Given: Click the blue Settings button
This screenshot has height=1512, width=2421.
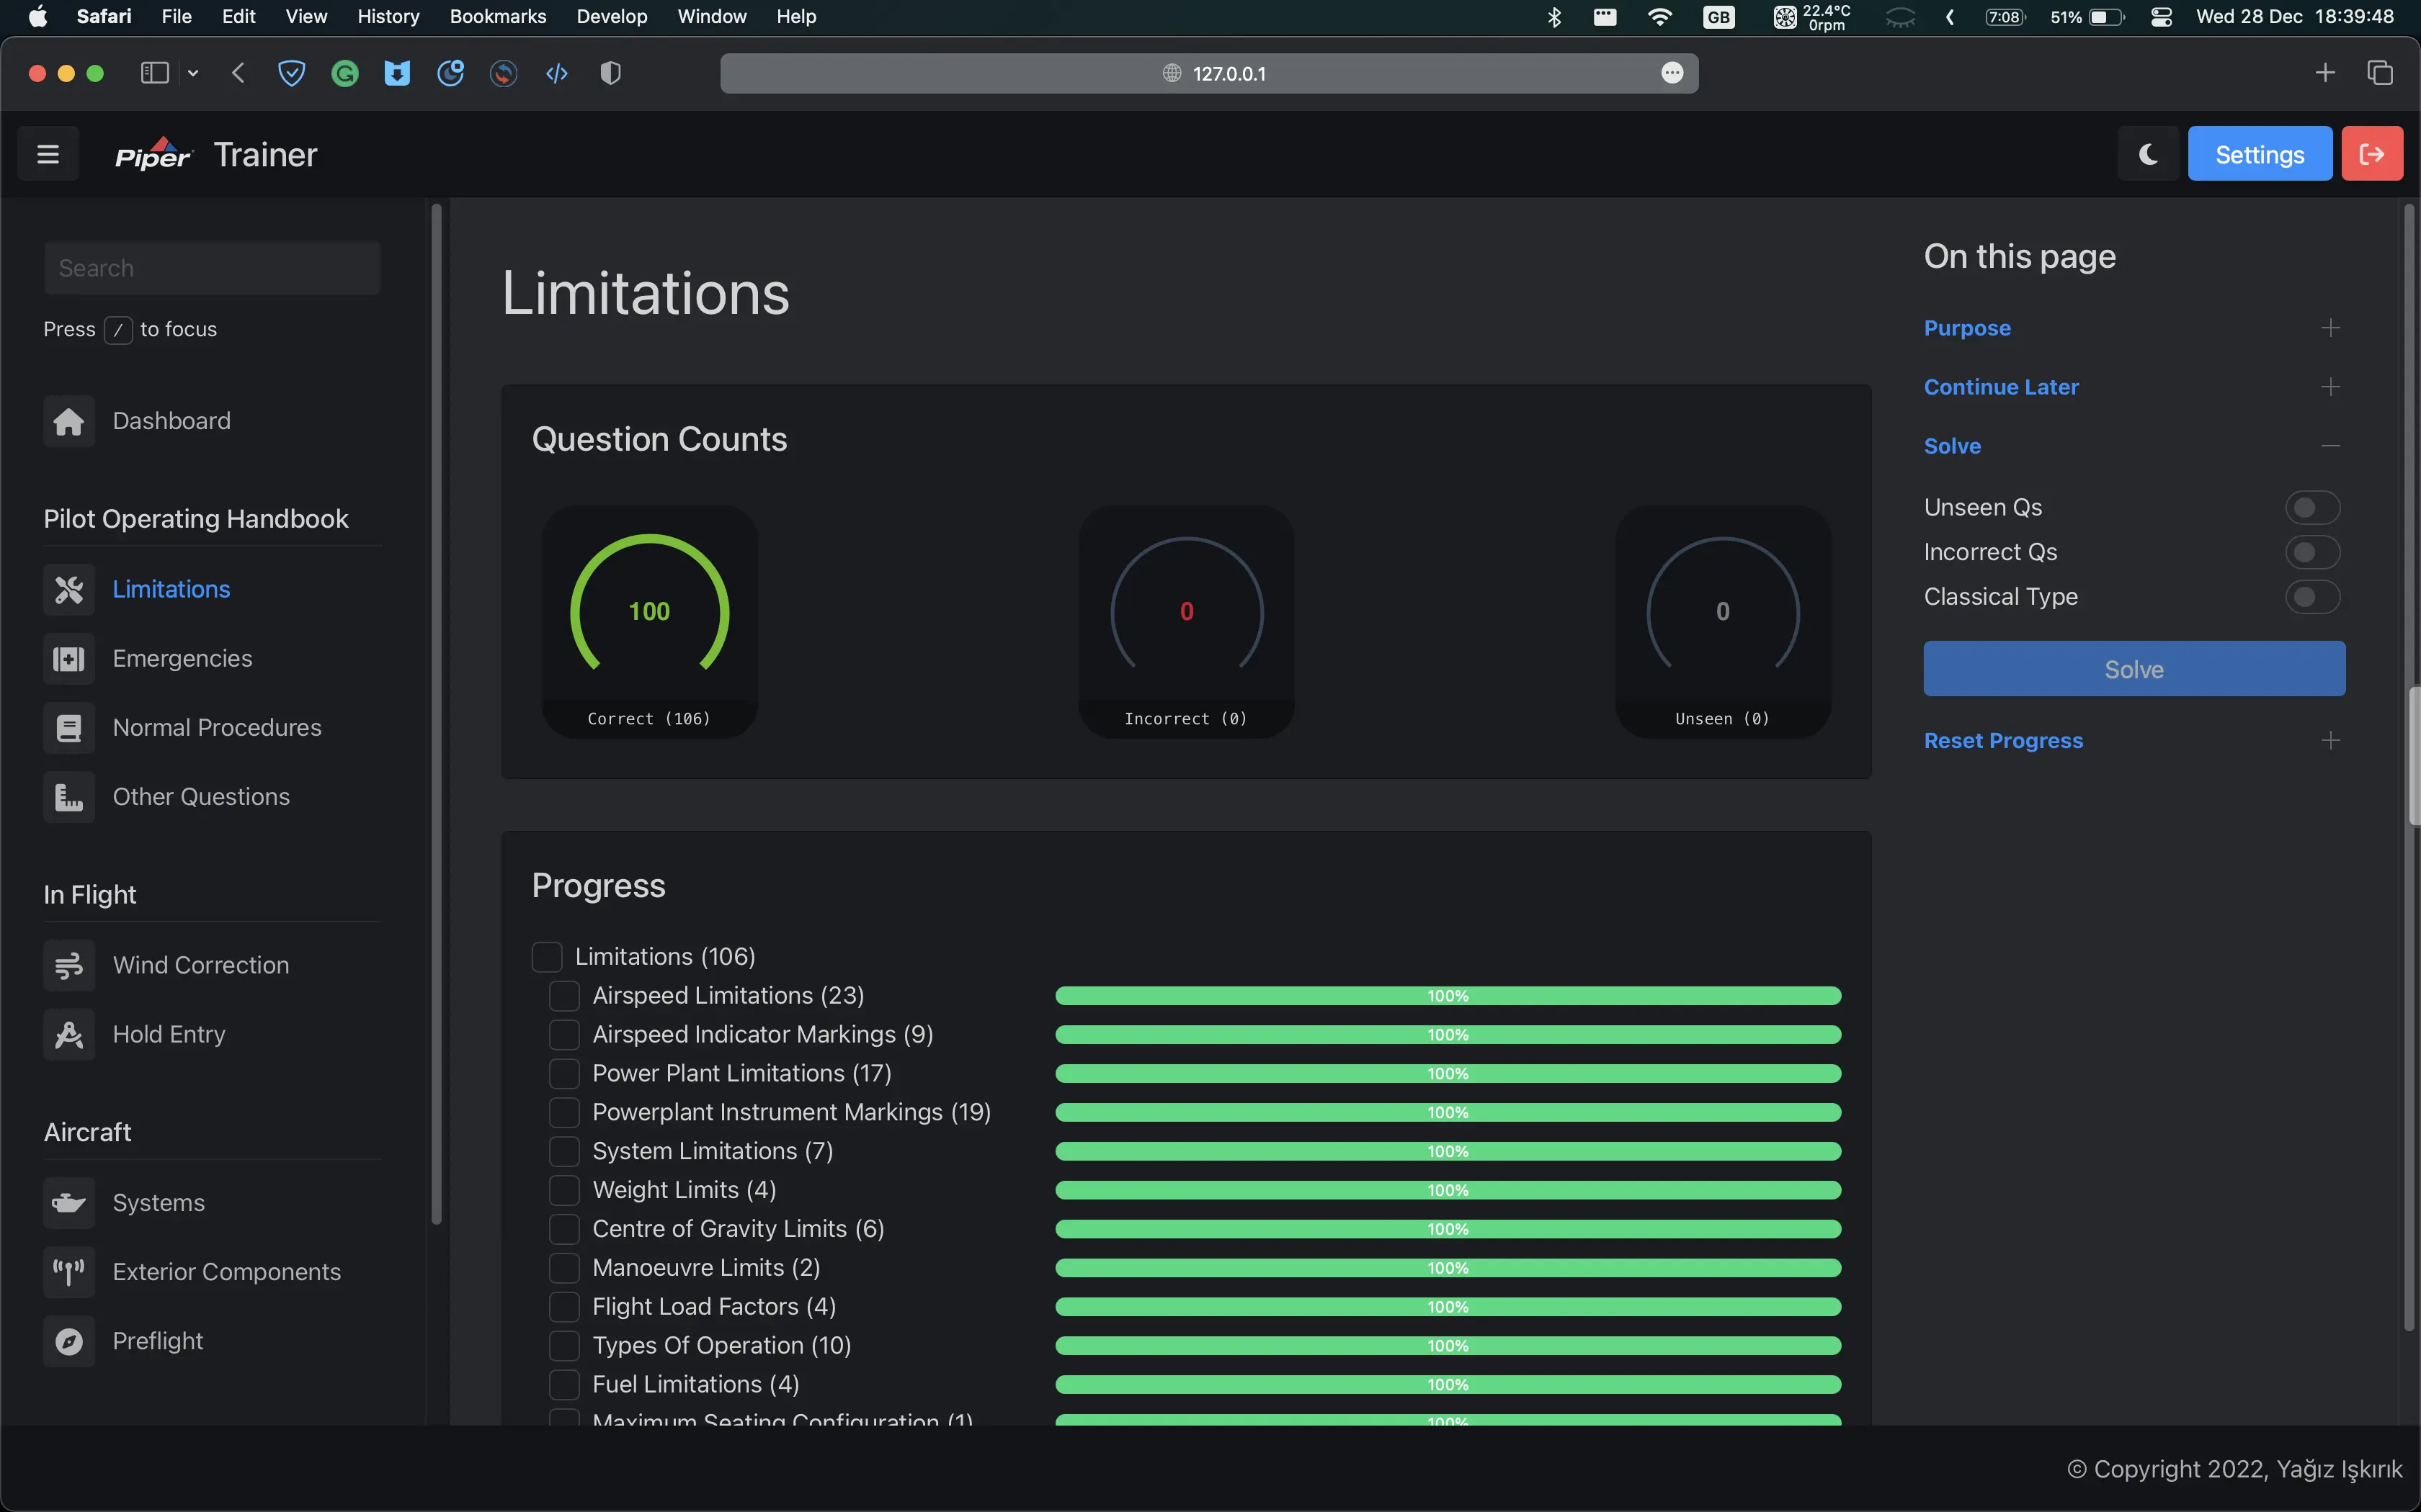Looking at the screenshot, I should click(2259, 154).
